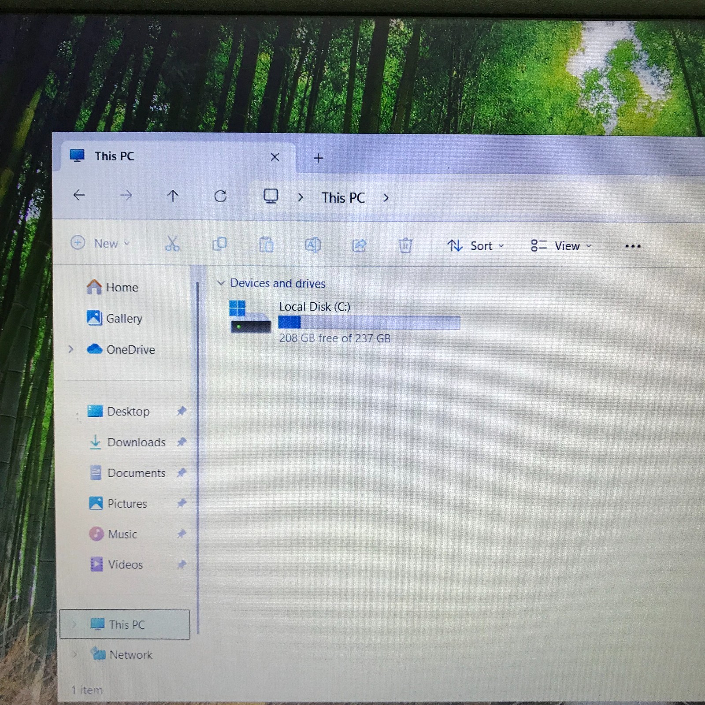This screenshot has width=705, height=705.
Task: Close the This PC tab
Action: [x=275, y=157]
